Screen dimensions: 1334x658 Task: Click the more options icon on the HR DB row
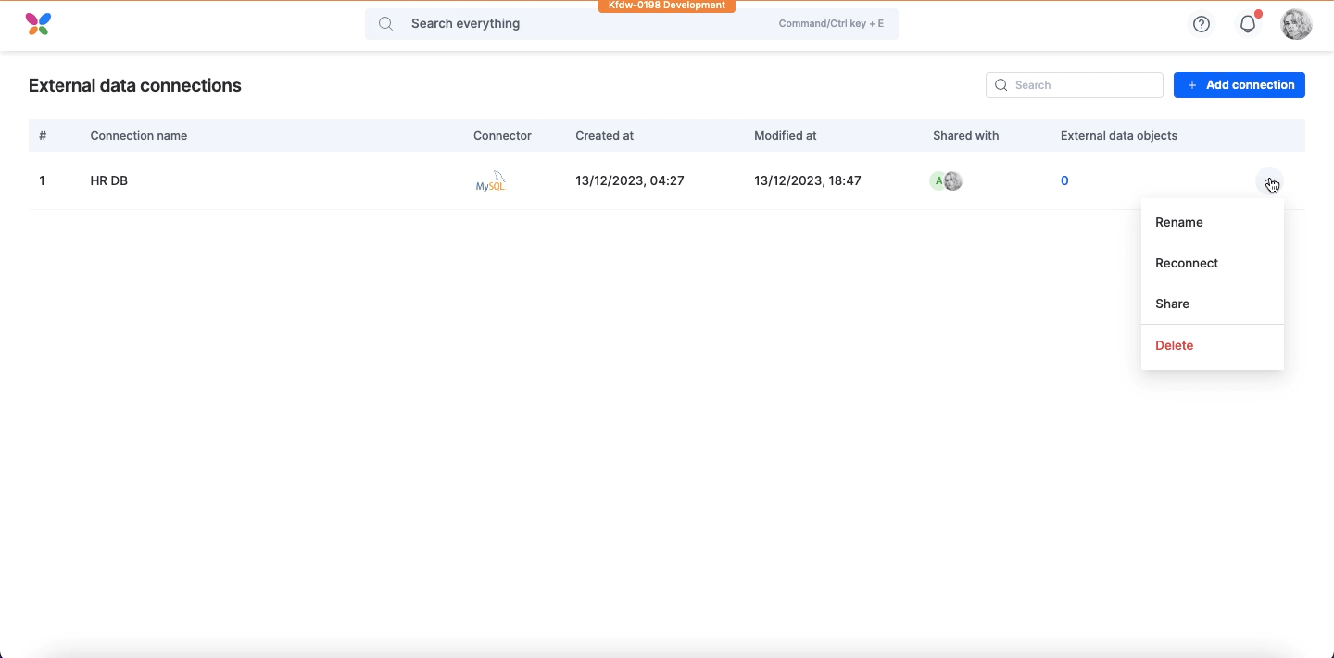[x=1269, y=180]
